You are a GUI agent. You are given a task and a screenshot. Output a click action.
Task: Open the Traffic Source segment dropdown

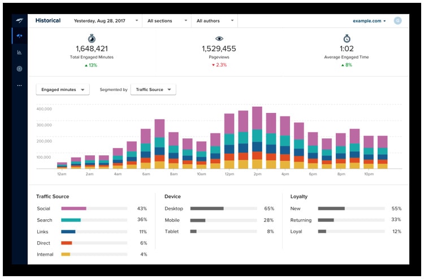[153, 90]
